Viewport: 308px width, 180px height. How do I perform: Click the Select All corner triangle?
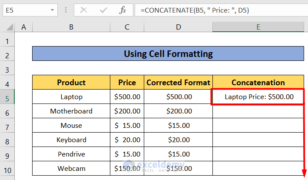pos(8,27)
